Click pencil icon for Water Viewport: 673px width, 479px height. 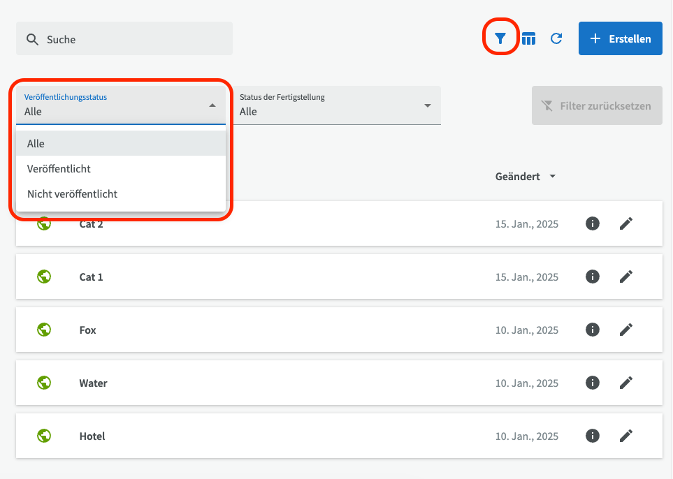coord(626,383)
